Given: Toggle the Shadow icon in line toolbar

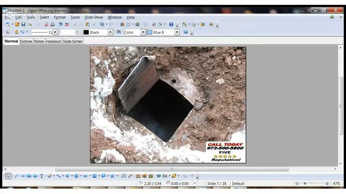Looking at the screenshot, I should click(x=186, y=32).
